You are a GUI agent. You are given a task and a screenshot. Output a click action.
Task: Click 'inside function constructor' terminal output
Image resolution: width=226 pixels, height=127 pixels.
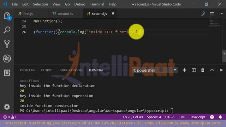(x=49, y=106)
